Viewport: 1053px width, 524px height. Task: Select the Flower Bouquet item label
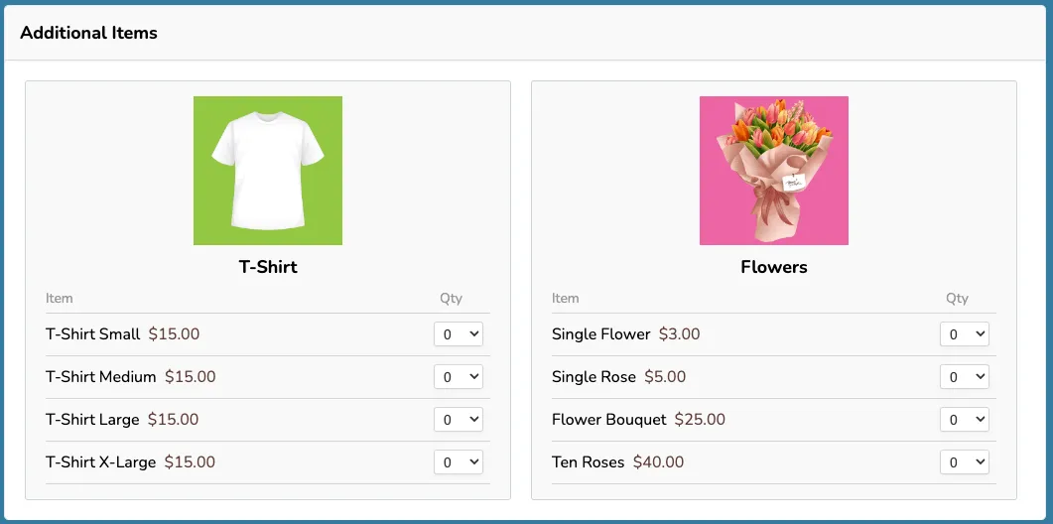tap(609, 420)
